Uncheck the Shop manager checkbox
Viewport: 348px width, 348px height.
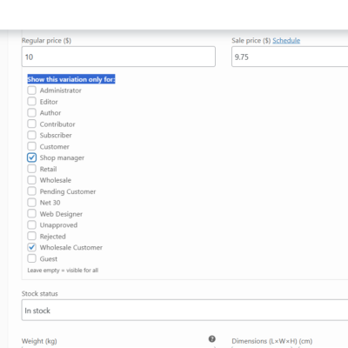click(x=31, y=157)
